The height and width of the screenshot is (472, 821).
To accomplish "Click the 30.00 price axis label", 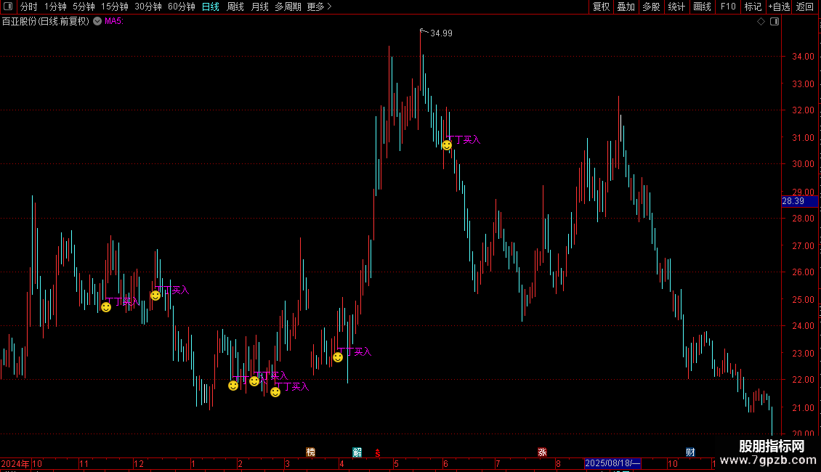I will (x=803, y=164).
